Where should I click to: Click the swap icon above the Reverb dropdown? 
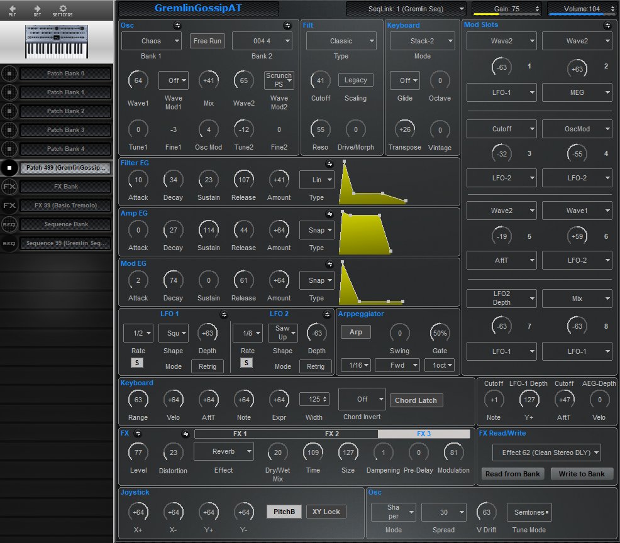pyautogui.click(x=185, y=434)
